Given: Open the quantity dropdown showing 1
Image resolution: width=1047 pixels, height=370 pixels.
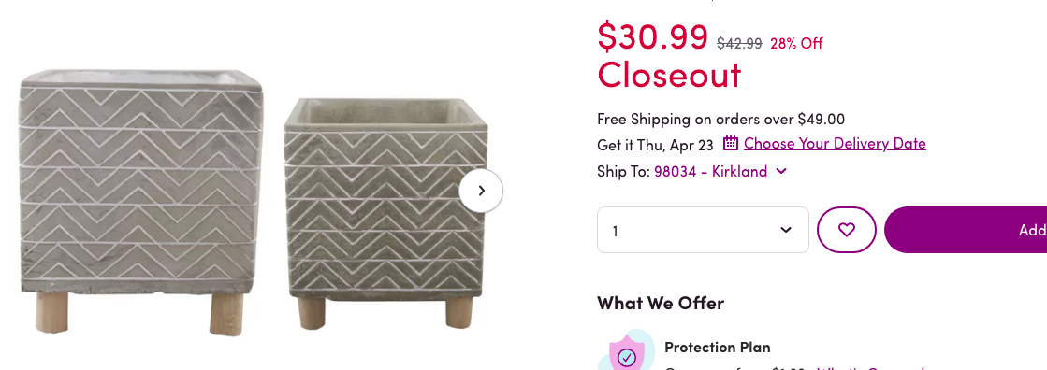Looking at the screenshot, I should (x=703, y=229).
